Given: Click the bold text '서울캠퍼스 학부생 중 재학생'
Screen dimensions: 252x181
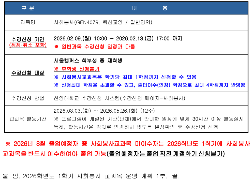Looking at the screenshot, I should (88, 61).
